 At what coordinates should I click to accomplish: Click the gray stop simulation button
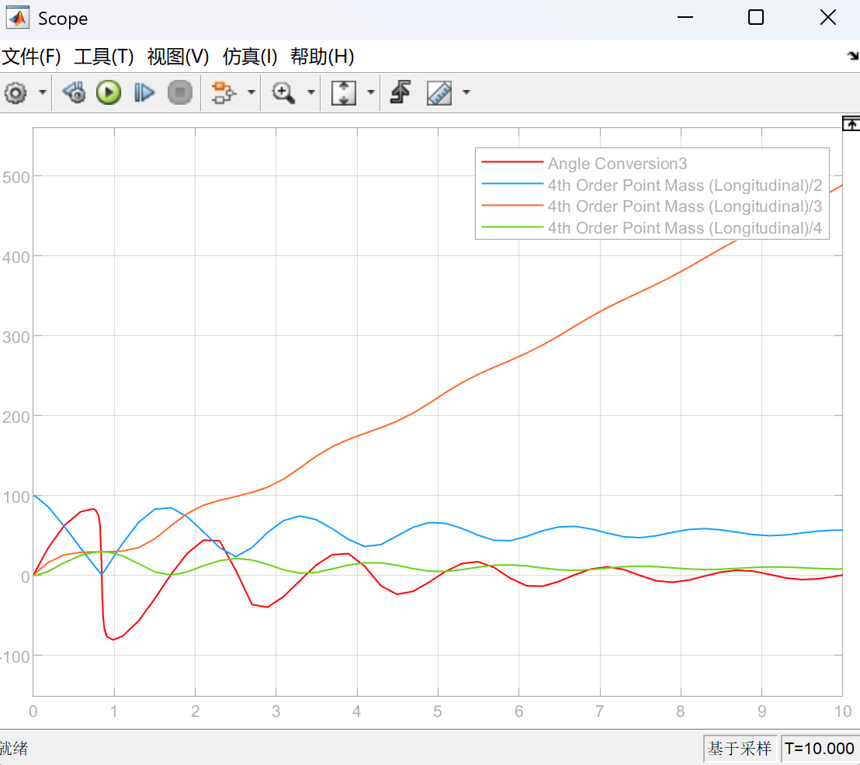[x=180, y=92]
